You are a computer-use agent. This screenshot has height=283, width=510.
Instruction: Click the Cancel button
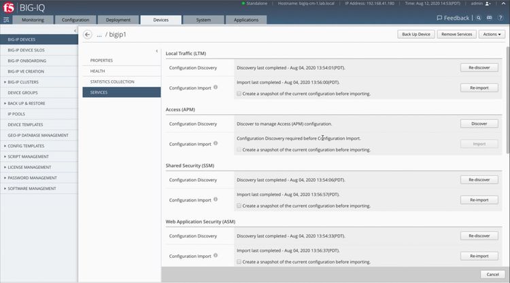click(x=492, y=274)
